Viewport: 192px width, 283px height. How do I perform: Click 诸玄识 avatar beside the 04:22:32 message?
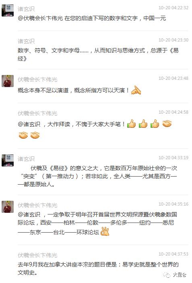pyautogui.click(x=8, y=10)
